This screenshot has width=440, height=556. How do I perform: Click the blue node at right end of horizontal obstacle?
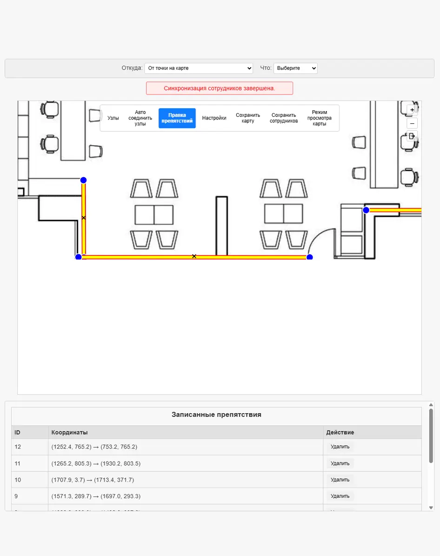pyautogui.click(x=310, y=257)
